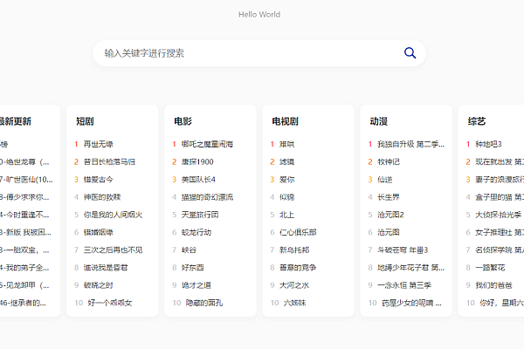Screen dimensions: 524x349
Task: Click 蛟龙行动 in the movie list
Action: pyautogui.click(x=196, y=232)
